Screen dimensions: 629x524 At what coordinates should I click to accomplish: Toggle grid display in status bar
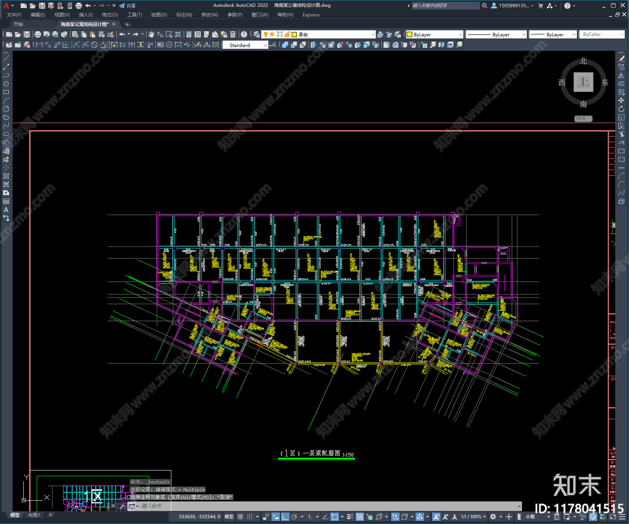click(240, 517)
